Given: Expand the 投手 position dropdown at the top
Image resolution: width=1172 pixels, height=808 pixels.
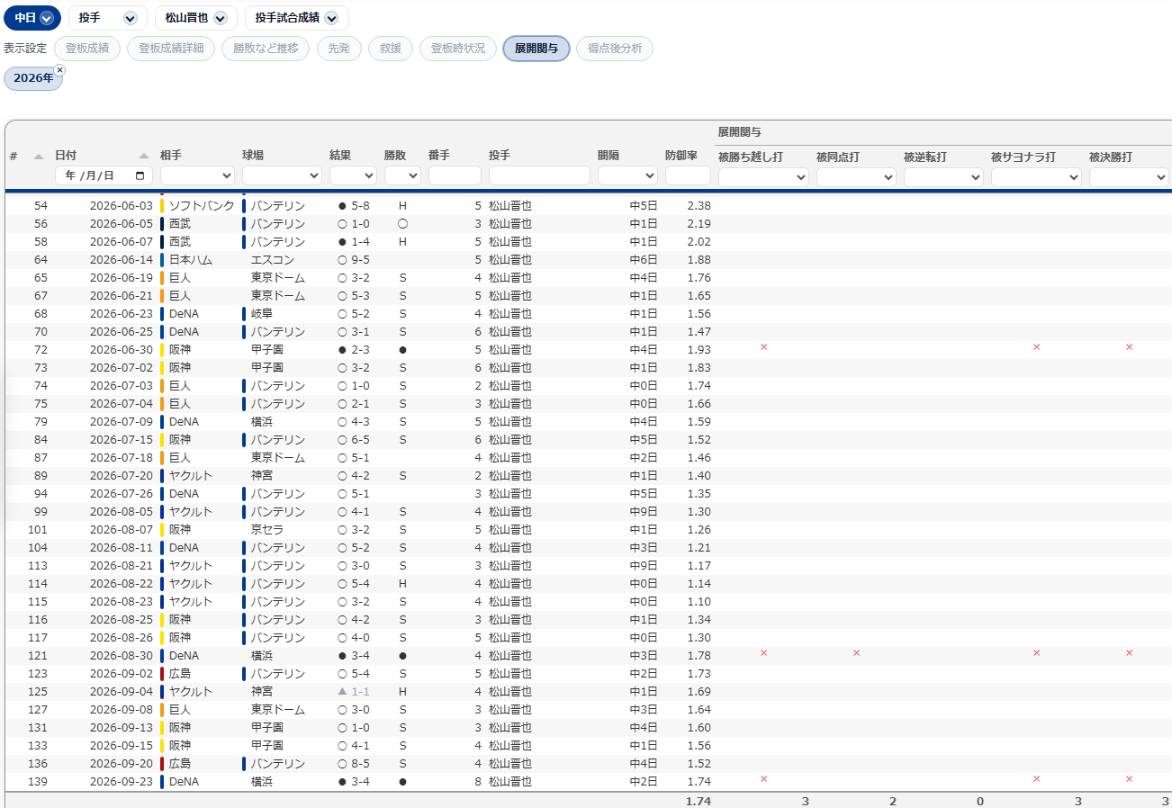Looking at the screenshot, I should coord(108,18).
